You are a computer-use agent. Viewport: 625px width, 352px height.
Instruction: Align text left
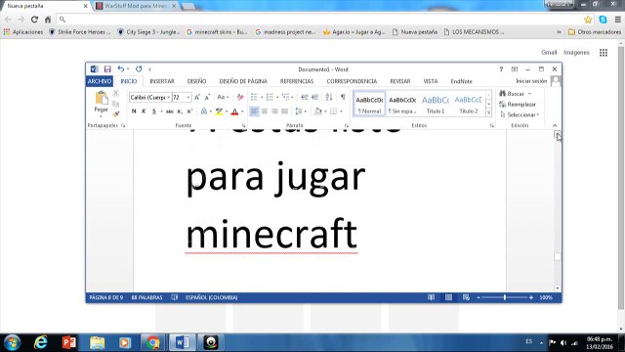(x=254, y=111)
